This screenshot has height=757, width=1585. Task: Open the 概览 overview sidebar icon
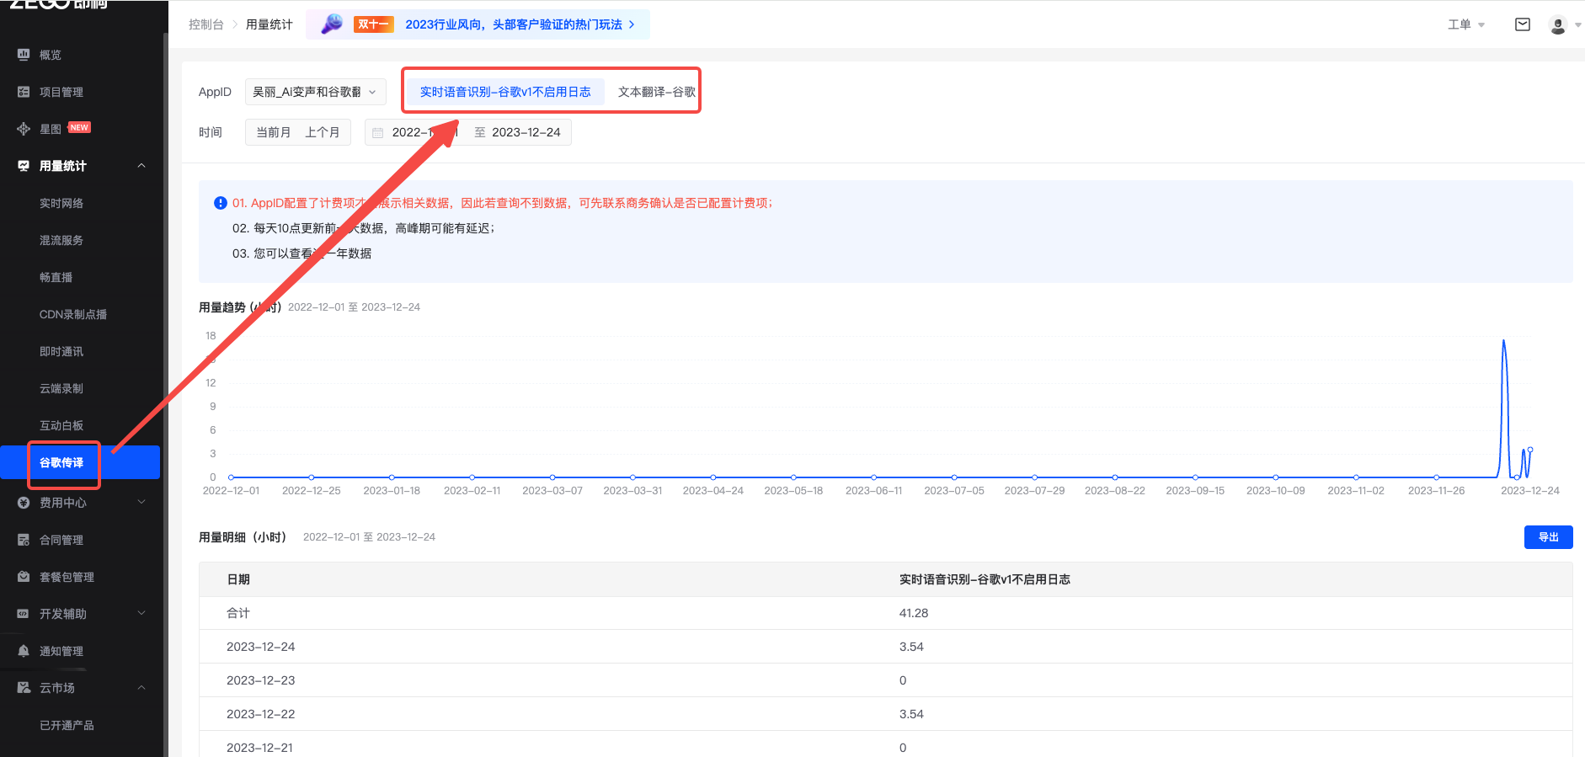24,55
